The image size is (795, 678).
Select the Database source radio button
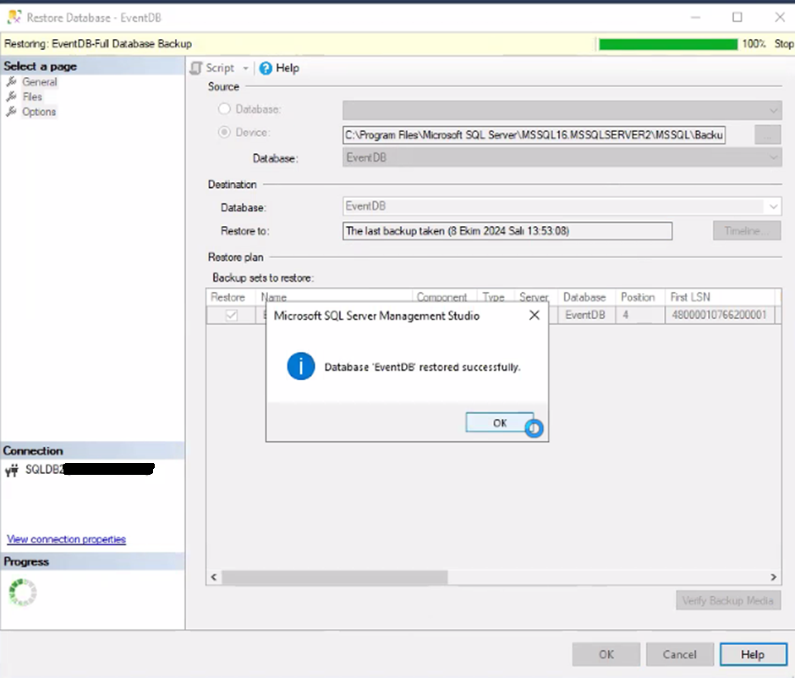(224, 109)
